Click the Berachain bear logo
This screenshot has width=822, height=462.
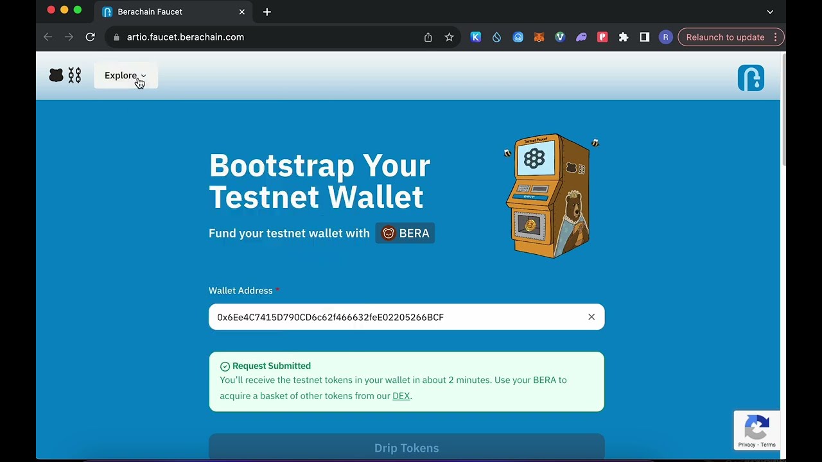point(57,76)
